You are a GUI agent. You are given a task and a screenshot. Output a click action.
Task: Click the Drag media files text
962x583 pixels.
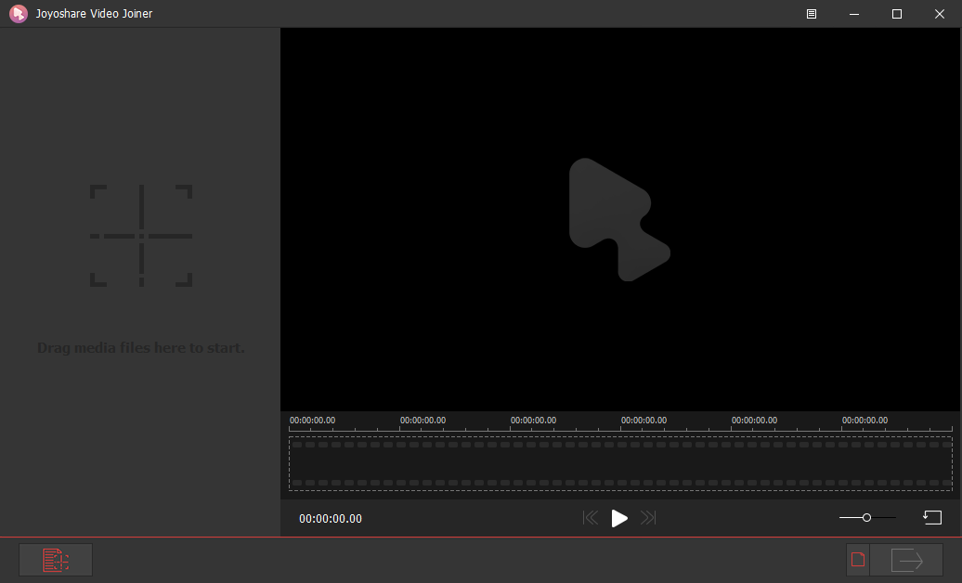[140, 347]
